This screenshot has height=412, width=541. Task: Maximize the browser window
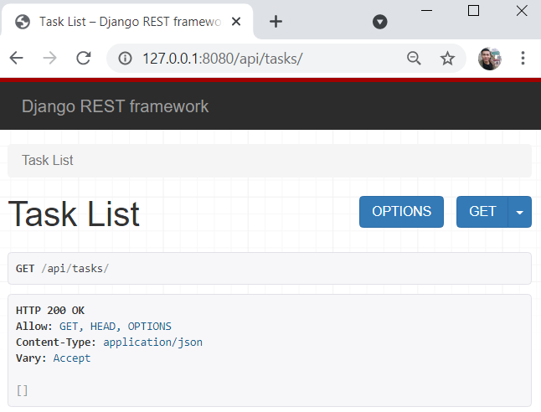tap(473, 11)
